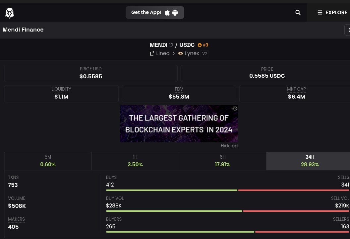Open the list icon right of Mendi Finance

click(x=348, y=30)
